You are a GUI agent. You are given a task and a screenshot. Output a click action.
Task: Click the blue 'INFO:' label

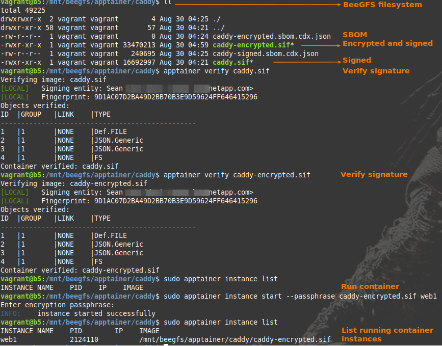click(10, 313)
